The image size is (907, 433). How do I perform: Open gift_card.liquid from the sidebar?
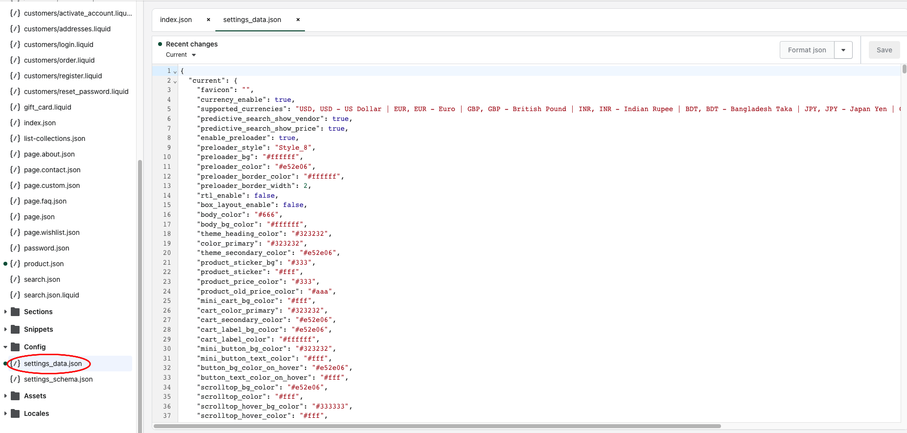tap(47, 107)
